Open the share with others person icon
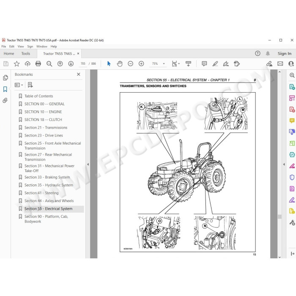This screenshot has height=296, width=296. tap(291, 64)
